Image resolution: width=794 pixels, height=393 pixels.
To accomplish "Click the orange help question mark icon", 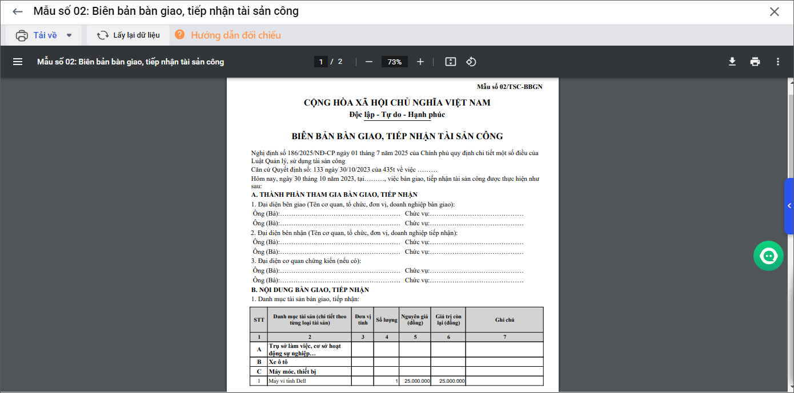I will (180, 35).
